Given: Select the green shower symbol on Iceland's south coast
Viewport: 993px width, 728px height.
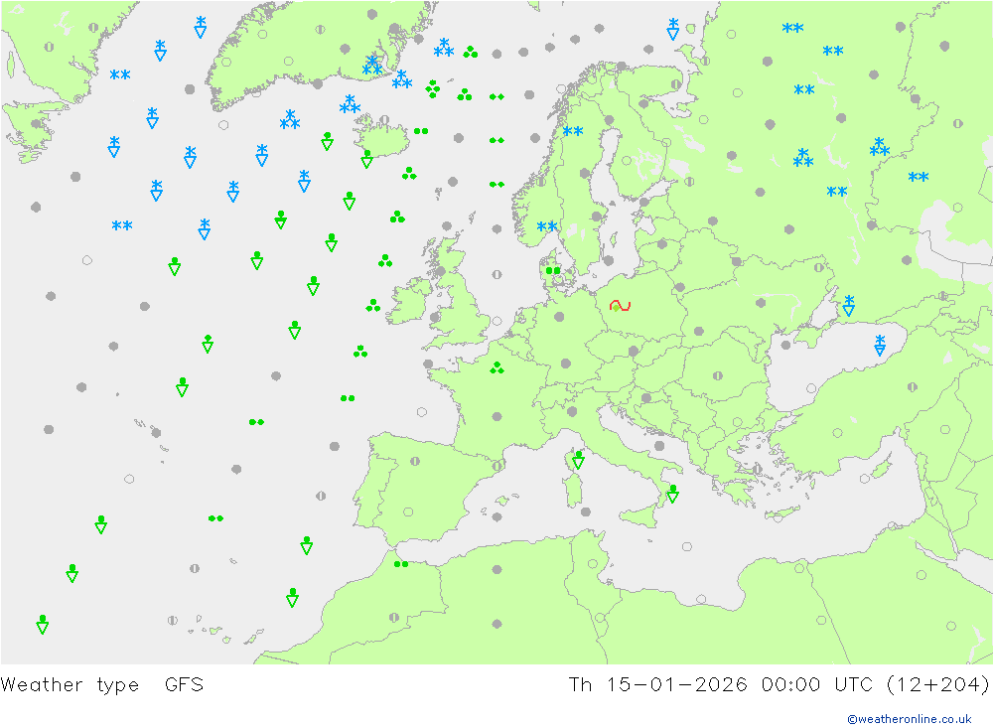Looking at the screenshot, I should pos(366,159).
